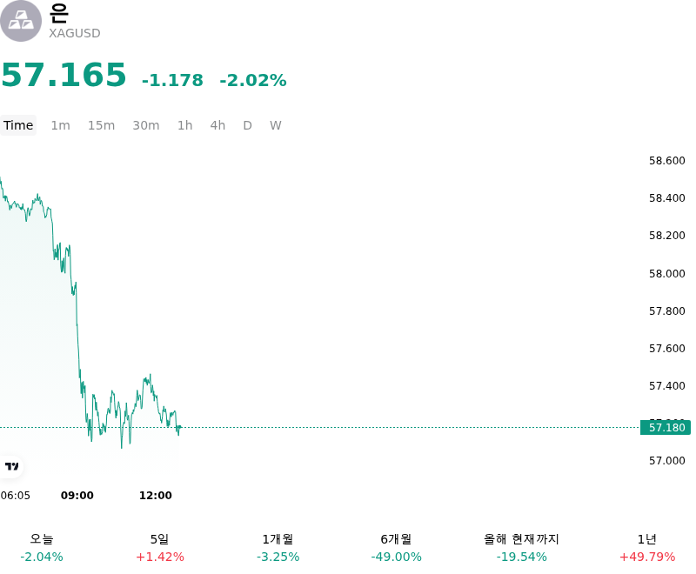This screenshot has height=574, width=696.
Task: Select the 4h interval
Action: [217, 125]
